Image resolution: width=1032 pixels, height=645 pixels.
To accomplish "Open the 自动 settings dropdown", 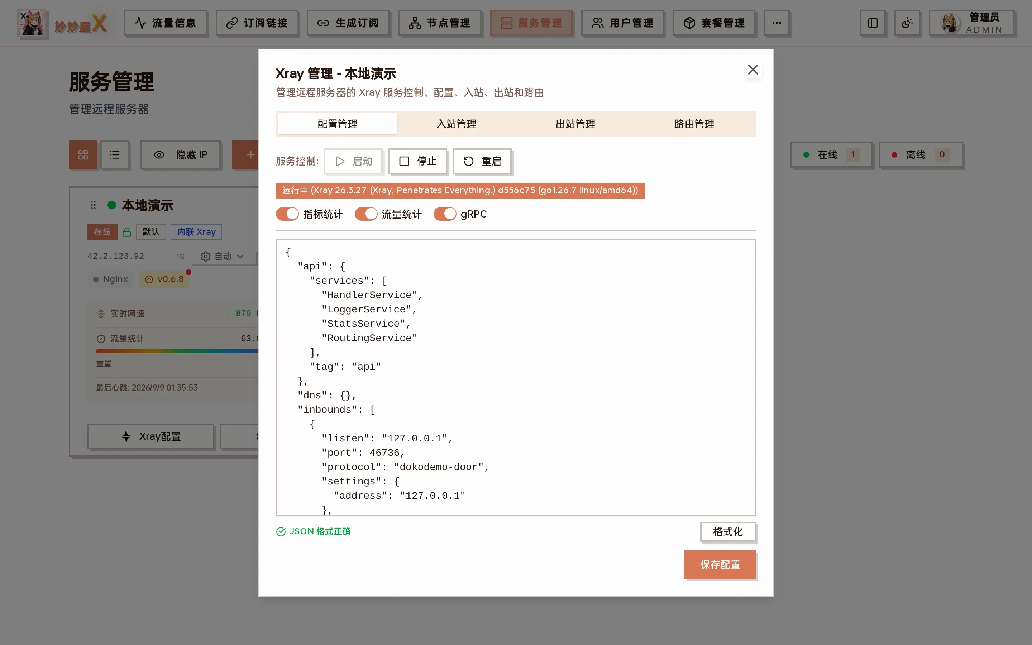I will [222, 256].
